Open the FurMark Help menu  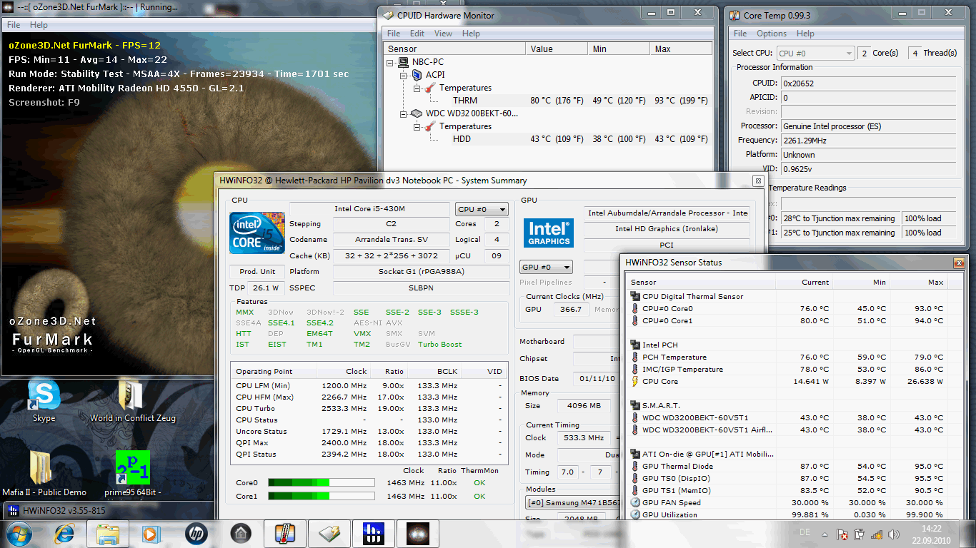pyautogui.click(x=39, y=24)
